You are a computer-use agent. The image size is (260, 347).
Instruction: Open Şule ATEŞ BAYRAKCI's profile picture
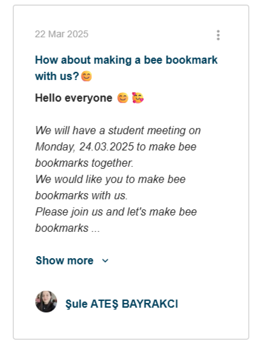coord(46,301)
